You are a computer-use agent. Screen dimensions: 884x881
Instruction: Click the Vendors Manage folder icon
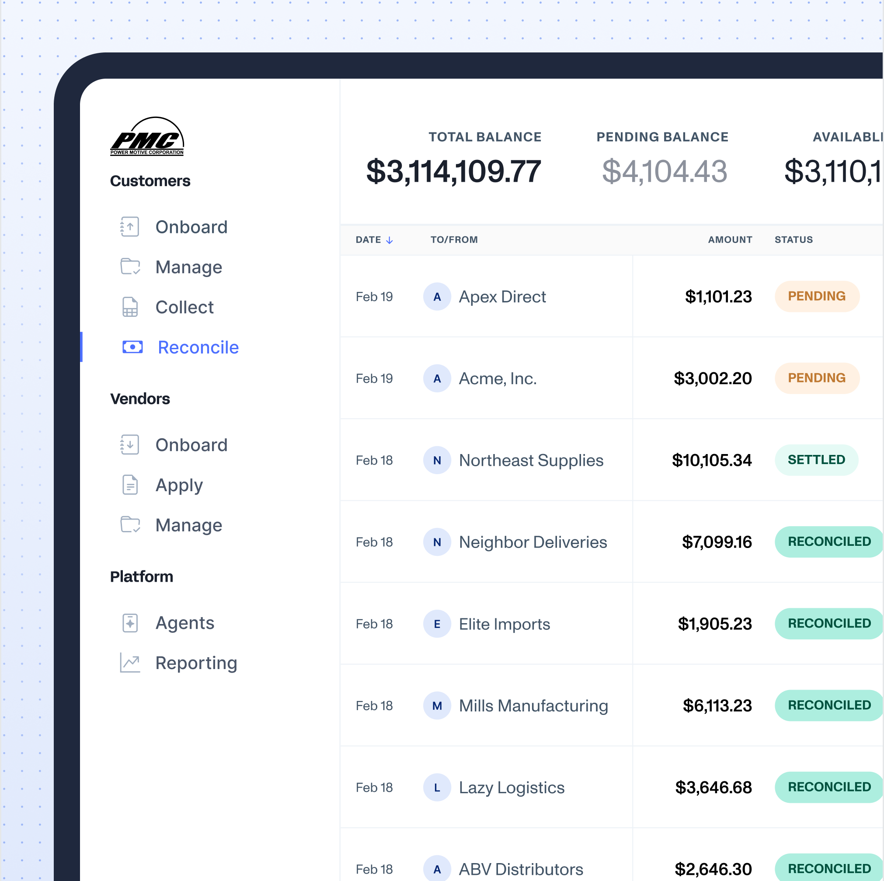click(130, 525)
